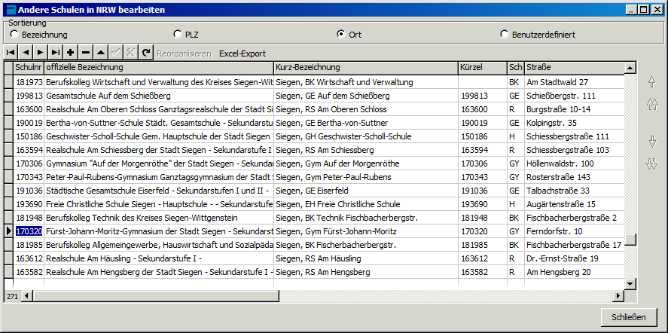Select the Bezeichnung sorting option
The image size is (668, 333).
15,35
